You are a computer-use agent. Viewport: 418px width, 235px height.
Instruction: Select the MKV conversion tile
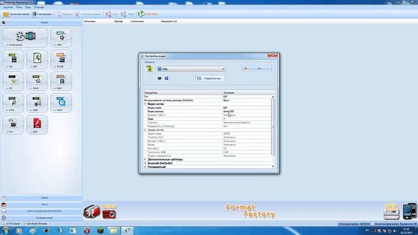coord(61,81)
